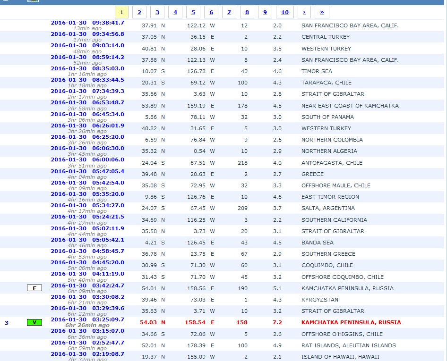Open the 03:15:07.0 Offshore O'Higgins event
Screen dimensions: 447x361
tap(87, 331)
